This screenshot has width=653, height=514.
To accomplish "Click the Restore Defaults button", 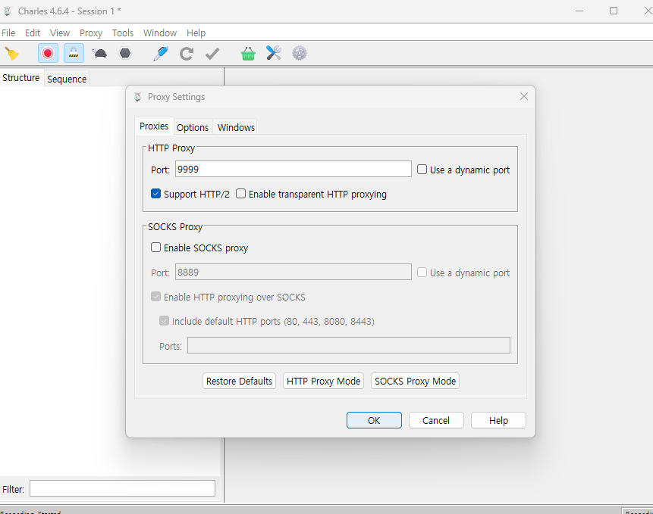I will coord(239,381).
